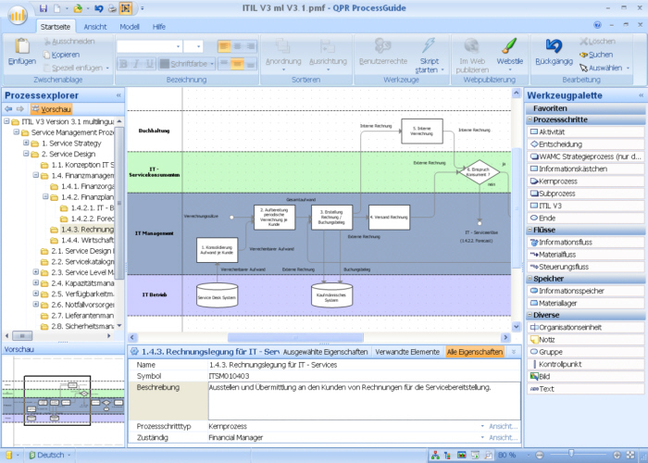Select the 1.4.3. Rechnung tree item
The image size is (648, 463).
tap(87, 229)
